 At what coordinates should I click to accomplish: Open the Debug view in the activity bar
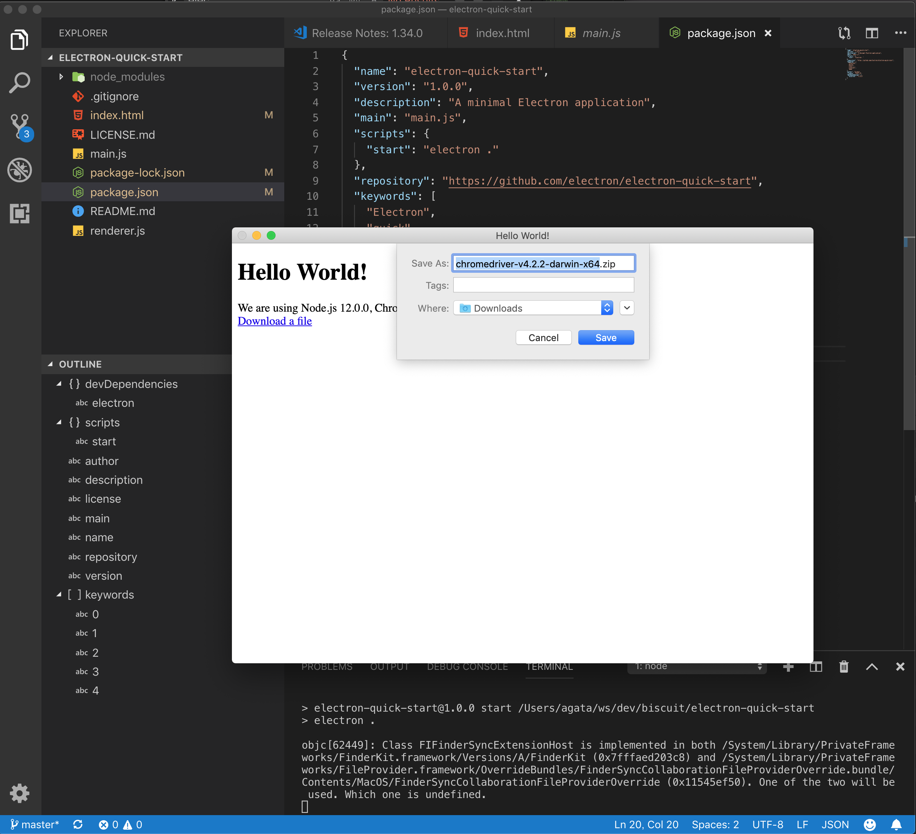point(20,170)
